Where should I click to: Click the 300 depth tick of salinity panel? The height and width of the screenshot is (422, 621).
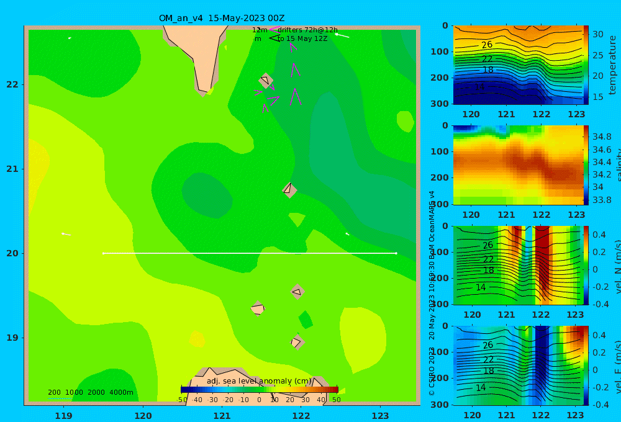pyautogui.click(x=440, y=204)
